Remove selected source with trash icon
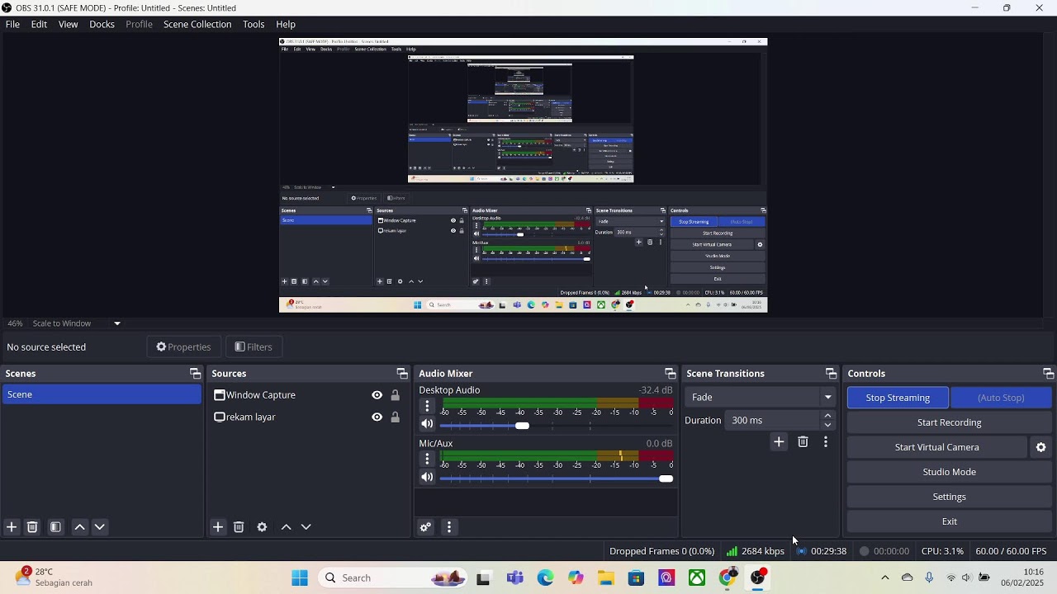1057x594 pixels. (x=239, y=527)
